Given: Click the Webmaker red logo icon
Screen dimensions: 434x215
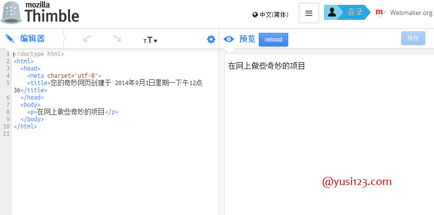Looking at the screenshot, I should (x=380, y=13).
